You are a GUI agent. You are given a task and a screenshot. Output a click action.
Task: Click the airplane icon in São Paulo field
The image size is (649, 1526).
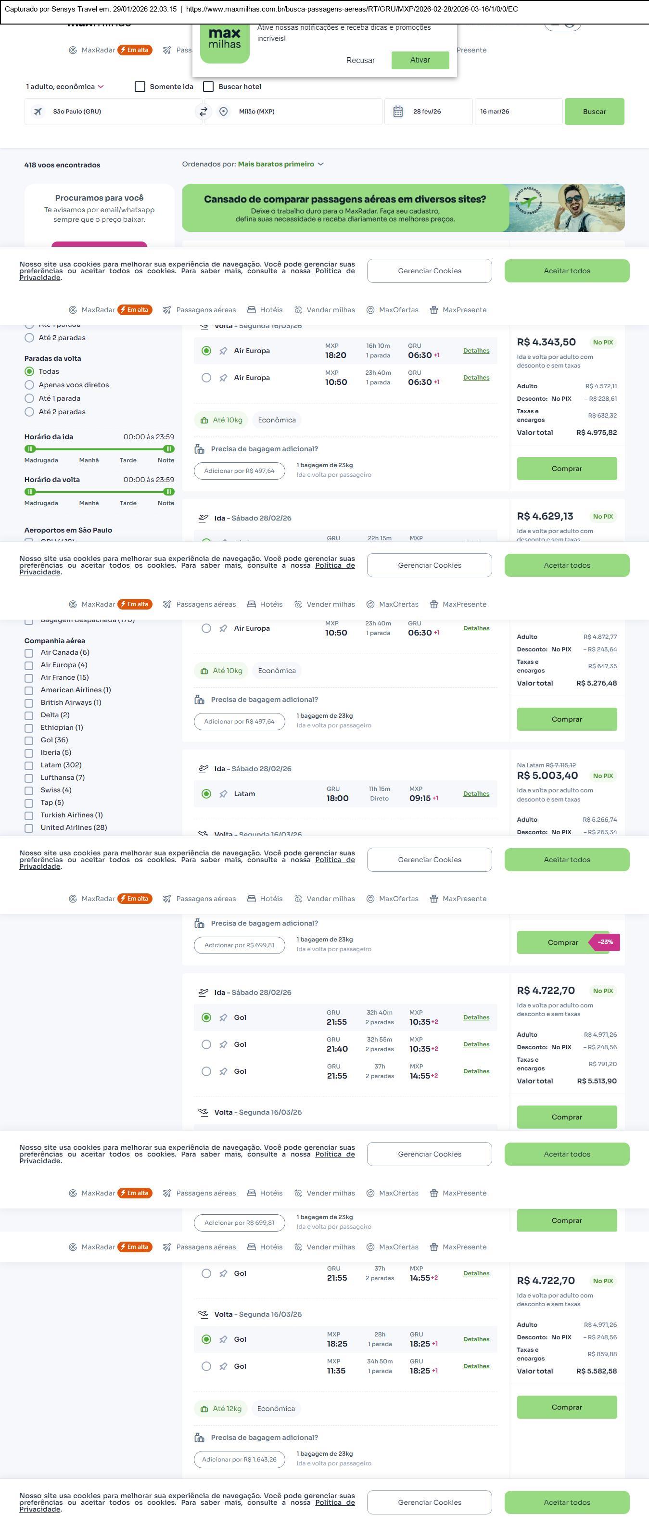38,111
